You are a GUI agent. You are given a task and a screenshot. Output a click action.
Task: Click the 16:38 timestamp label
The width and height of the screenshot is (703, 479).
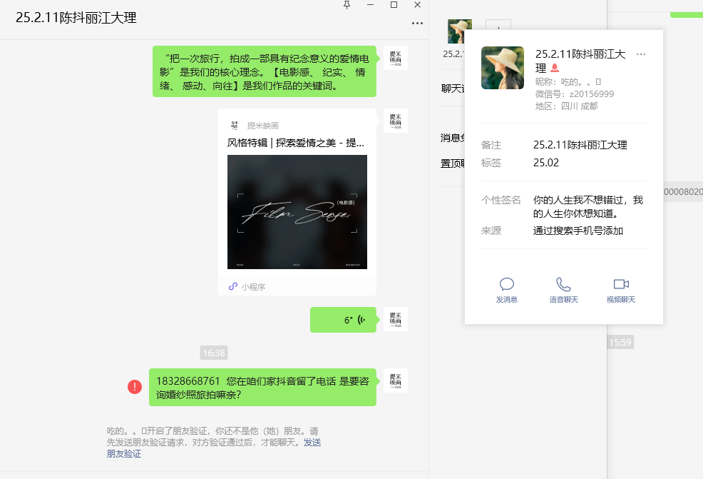[214, 353]
